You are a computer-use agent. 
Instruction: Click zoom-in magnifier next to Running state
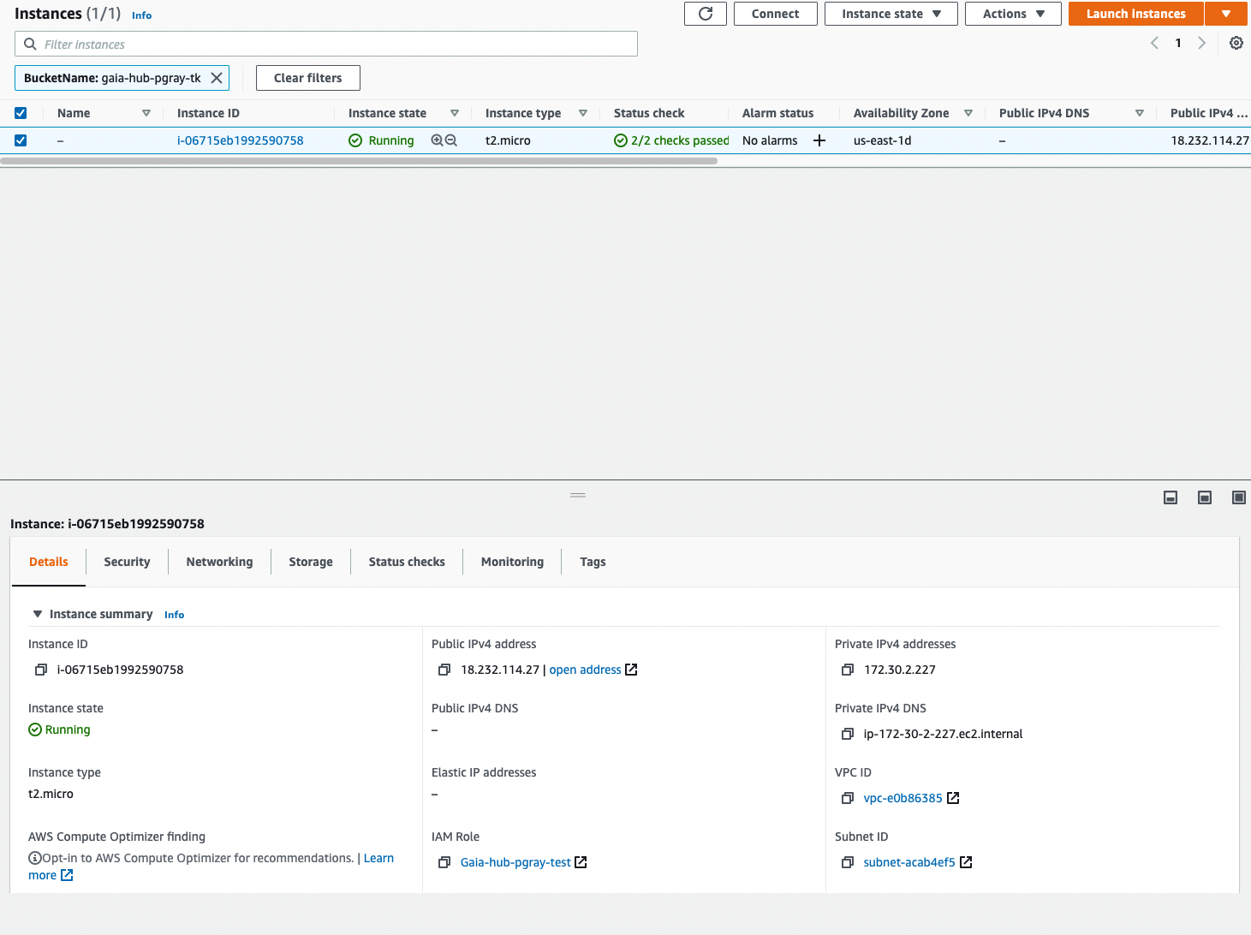tap(436, 140)
